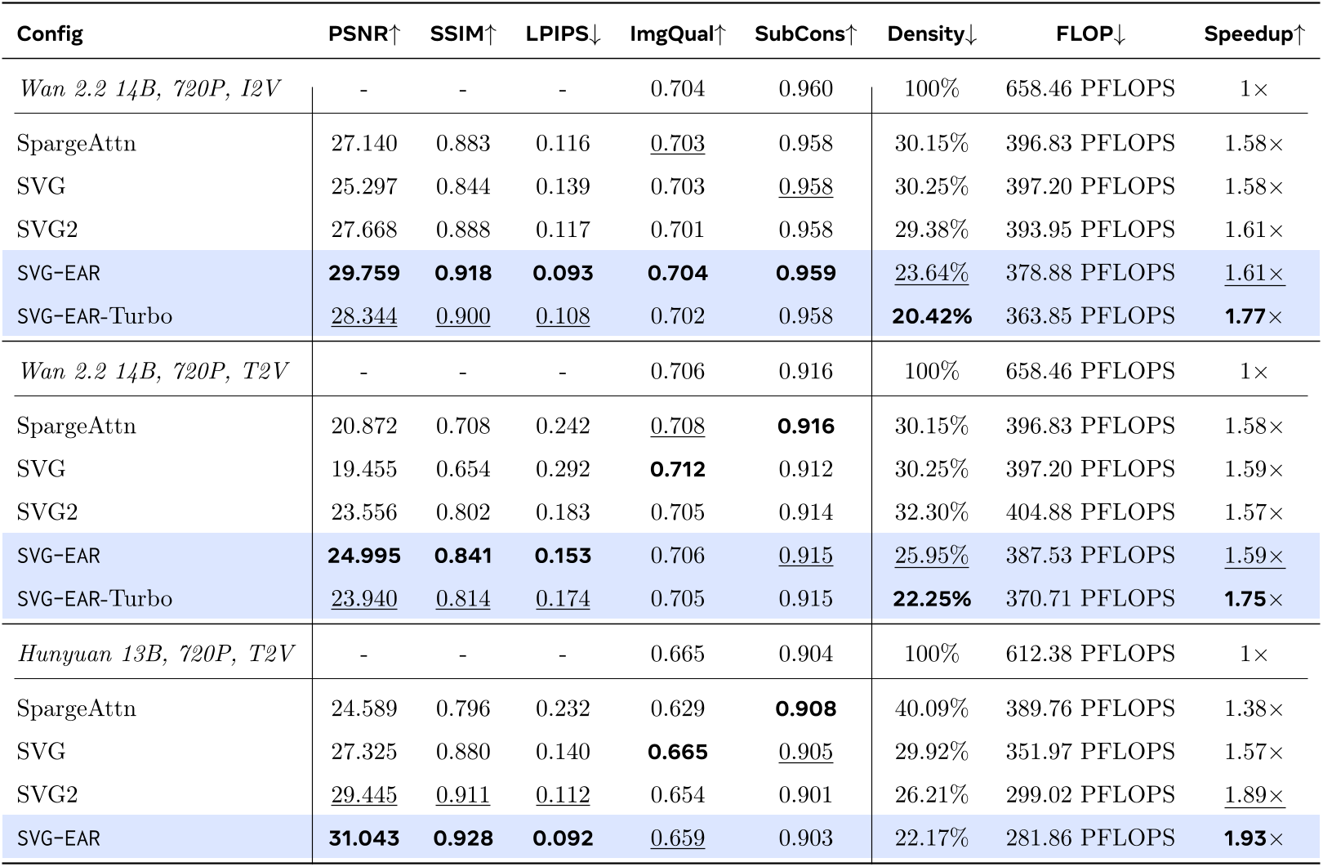
Task: Select the bold ImgQual value 0.712
Action: (677, 469)
